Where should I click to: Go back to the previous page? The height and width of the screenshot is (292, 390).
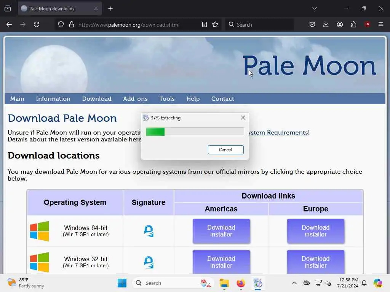point(9,24)
